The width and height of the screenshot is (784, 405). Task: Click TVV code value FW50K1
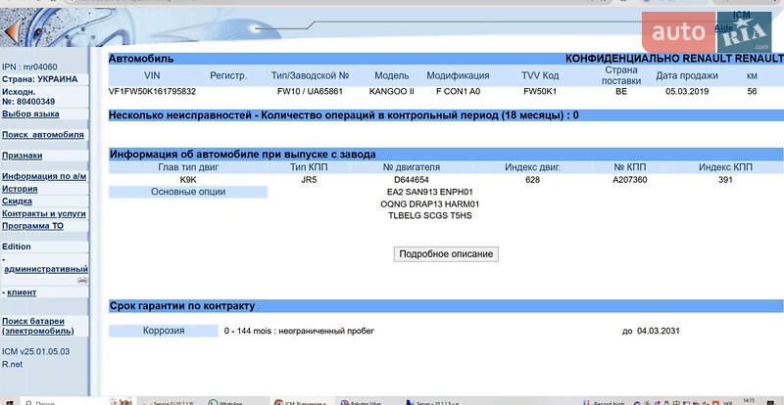coord(540,91)
